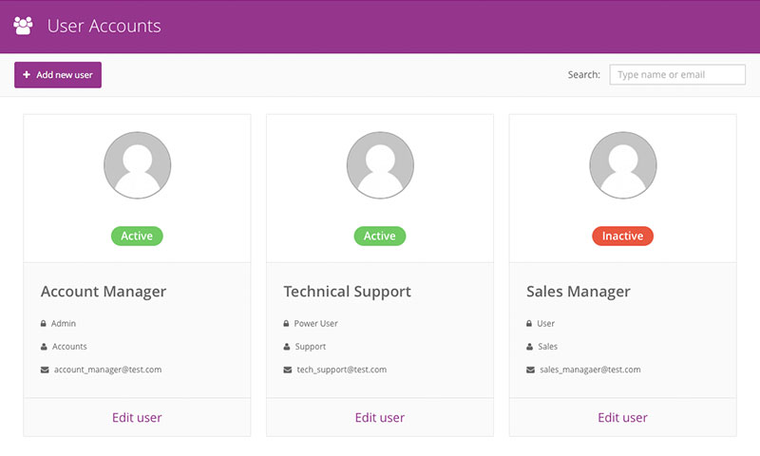Click the Admin role text

pos(64,323)
